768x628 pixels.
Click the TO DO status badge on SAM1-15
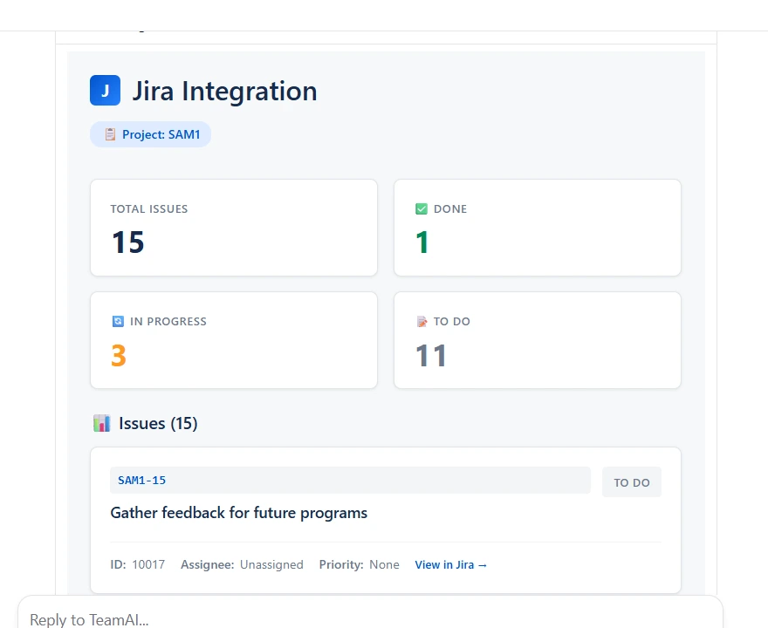[632, 482]
